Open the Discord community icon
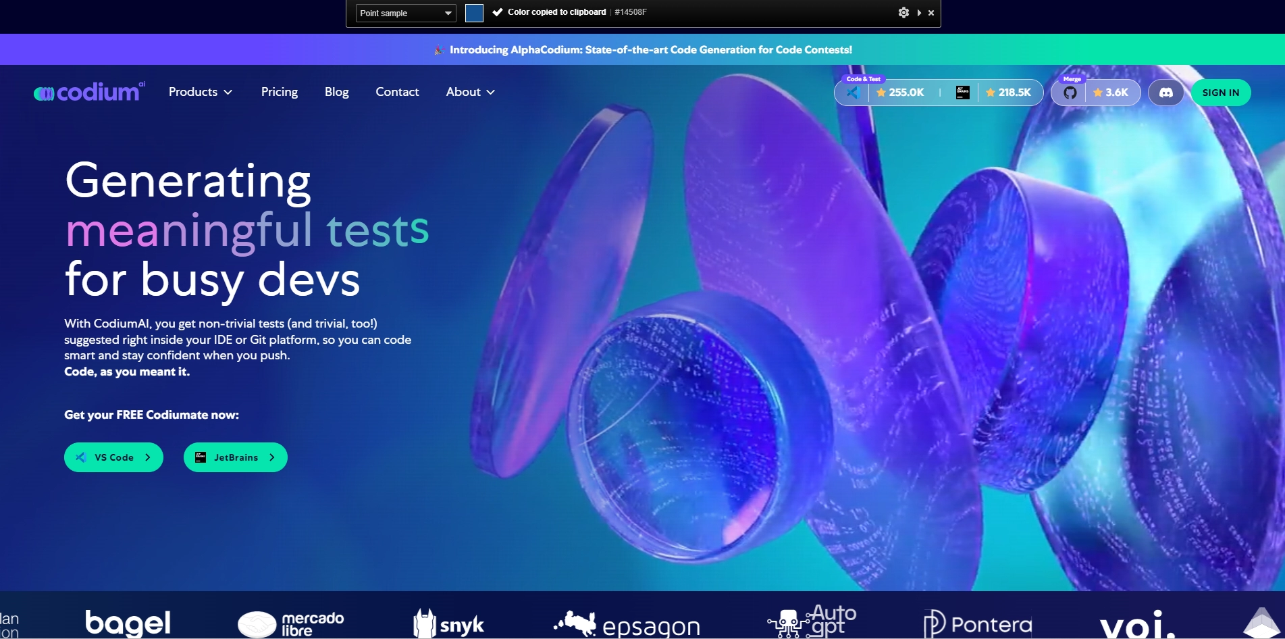Screen dimensions: 1285x639 point(1166,93)
